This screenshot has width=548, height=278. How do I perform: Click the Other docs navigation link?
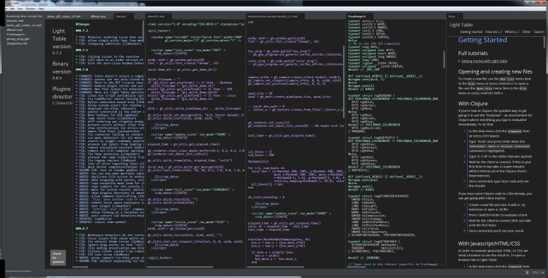(x=526, y=32)
